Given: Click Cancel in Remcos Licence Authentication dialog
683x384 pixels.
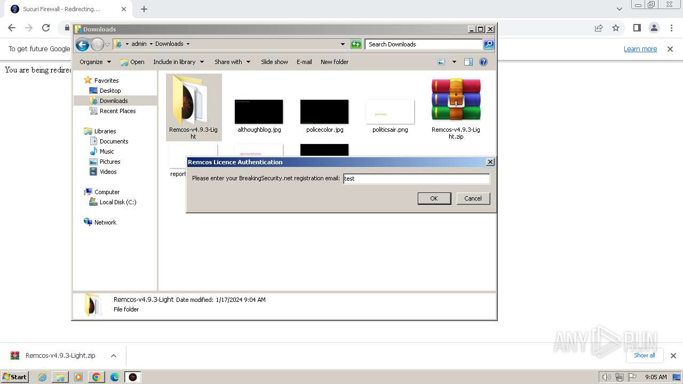Looking at the screenshot, I should pos(473,198).
